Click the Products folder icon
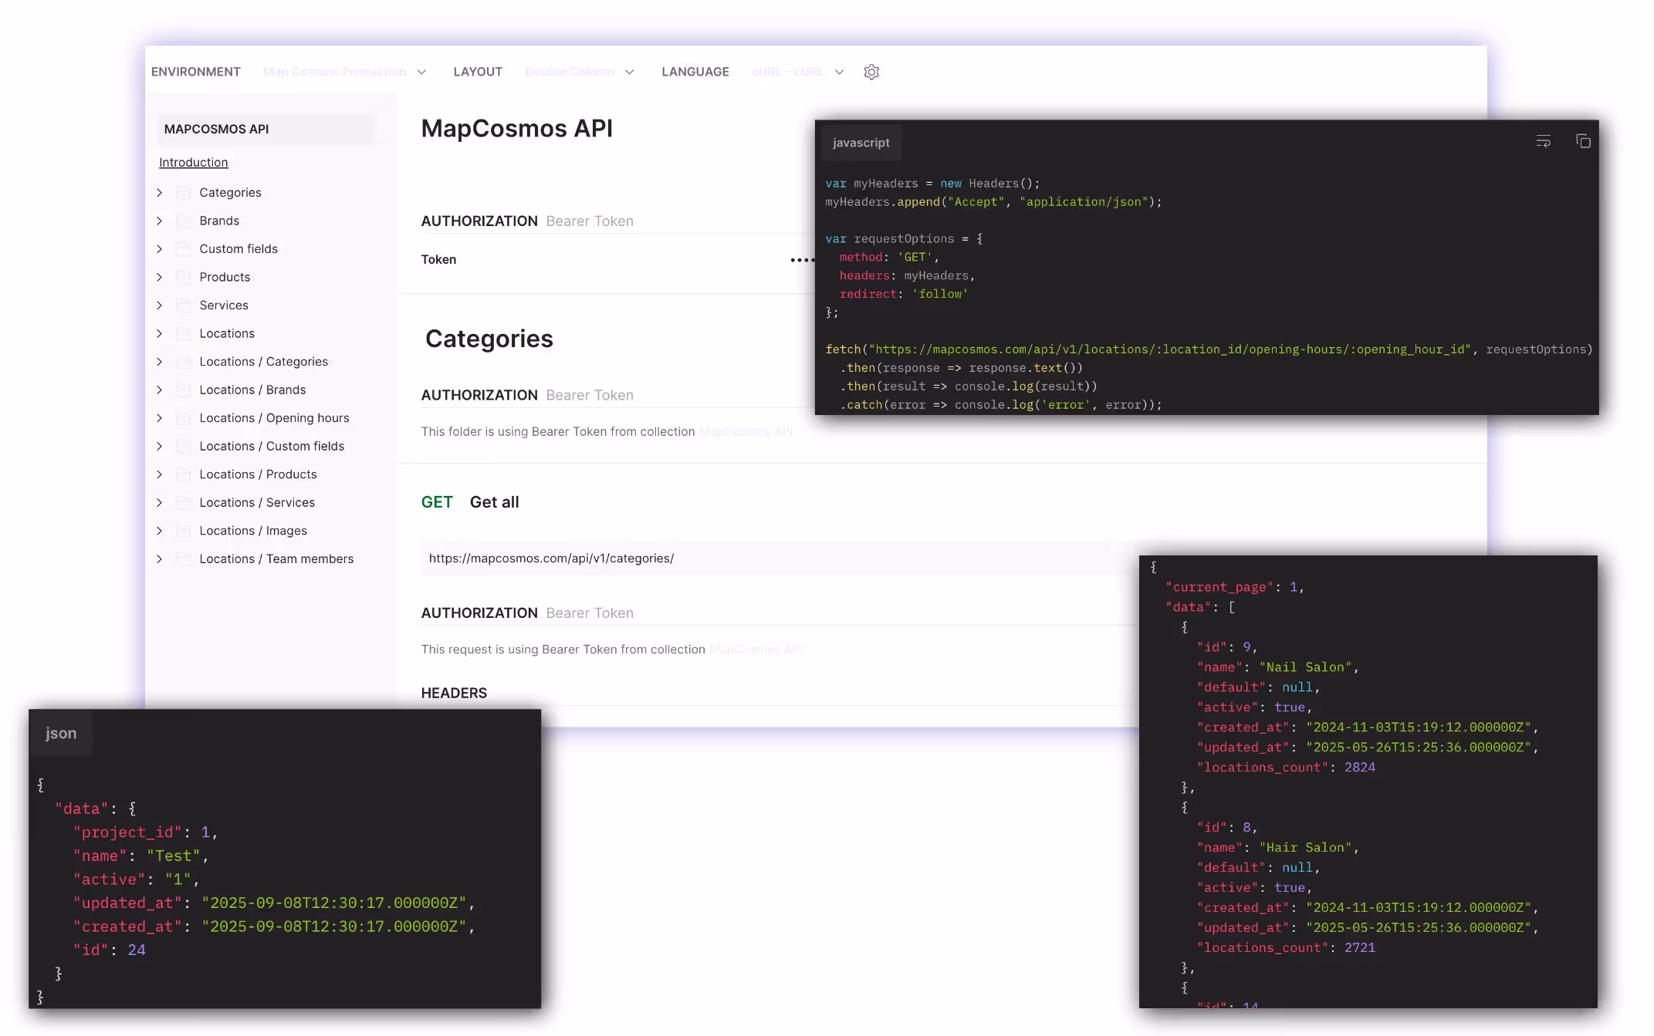1654x1036 pixels. pos(184,277)
